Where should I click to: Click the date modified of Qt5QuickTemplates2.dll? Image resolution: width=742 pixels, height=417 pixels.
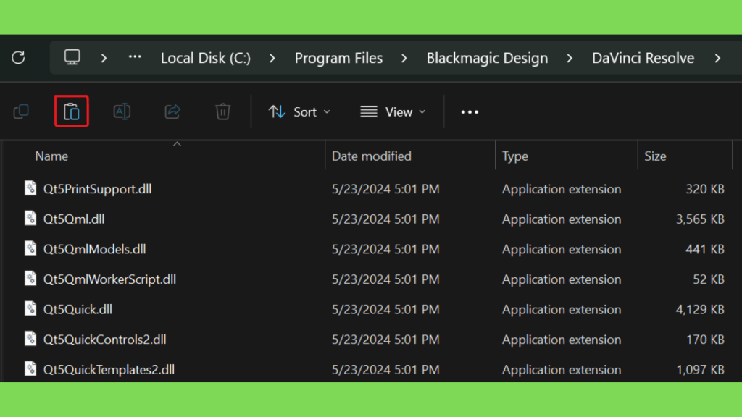385,370
